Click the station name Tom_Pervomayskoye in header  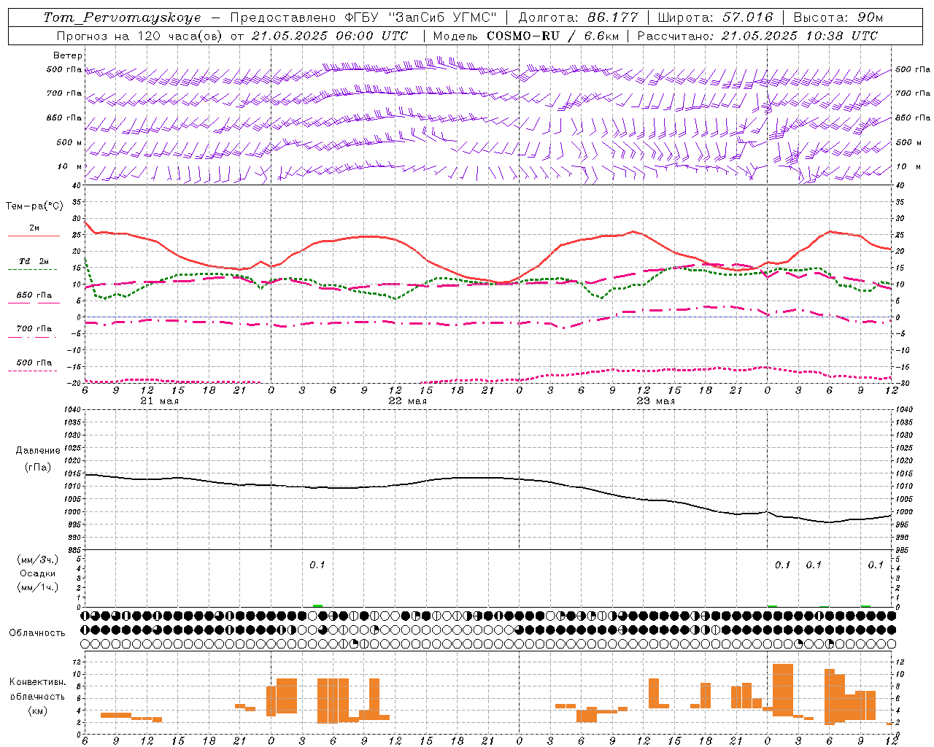click(x=122, y=18)
